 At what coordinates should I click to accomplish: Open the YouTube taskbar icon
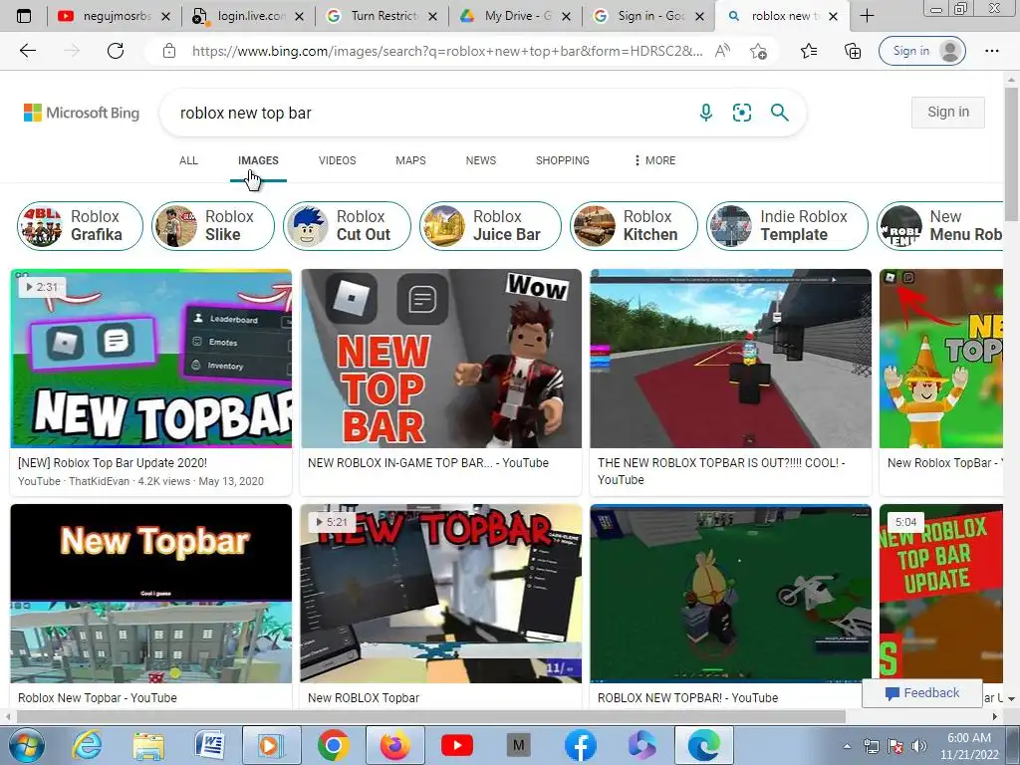(456, 745)
